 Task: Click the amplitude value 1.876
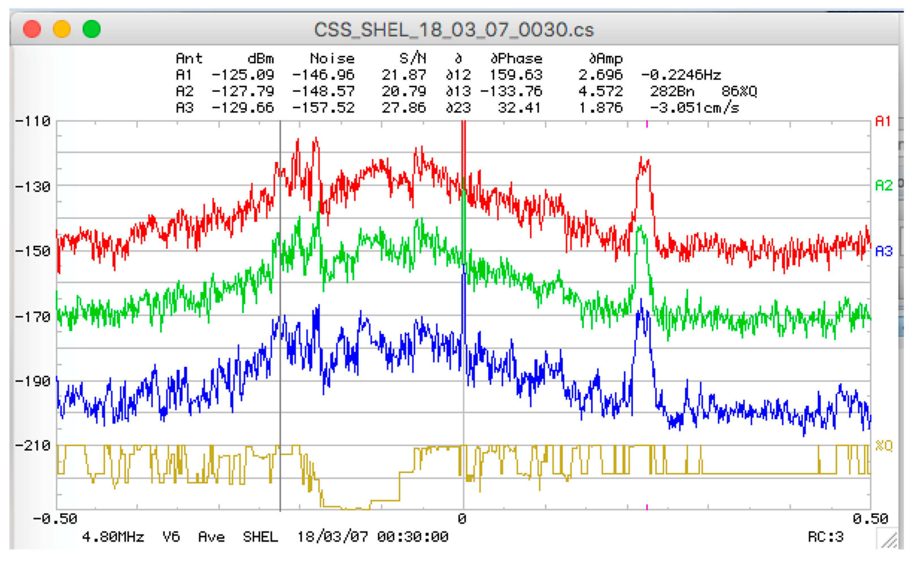click(601, 108)
